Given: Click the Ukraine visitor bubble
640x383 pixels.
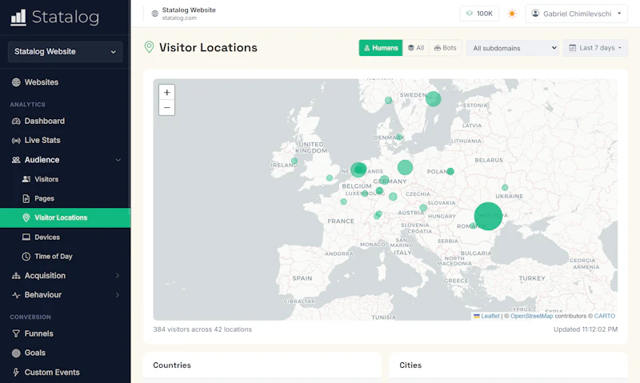Looking at the screenshot, I should (505, 188).
